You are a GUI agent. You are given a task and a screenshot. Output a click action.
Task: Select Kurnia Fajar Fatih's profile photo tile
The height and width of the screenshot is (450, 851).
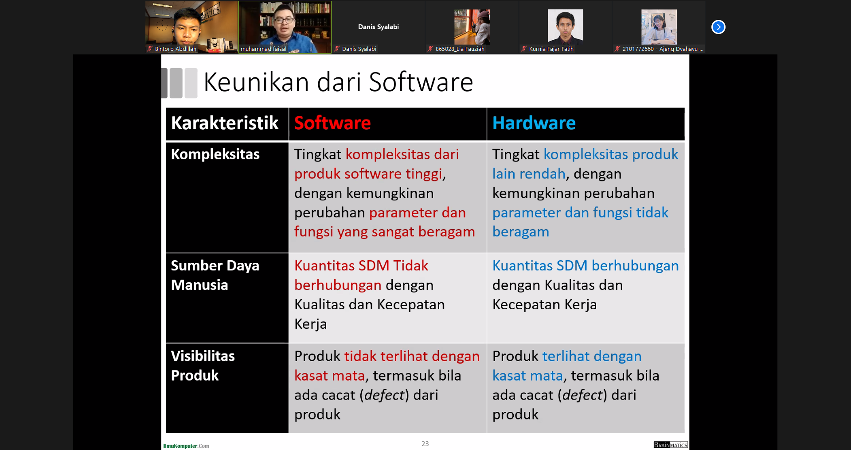[x=565, y=27]
